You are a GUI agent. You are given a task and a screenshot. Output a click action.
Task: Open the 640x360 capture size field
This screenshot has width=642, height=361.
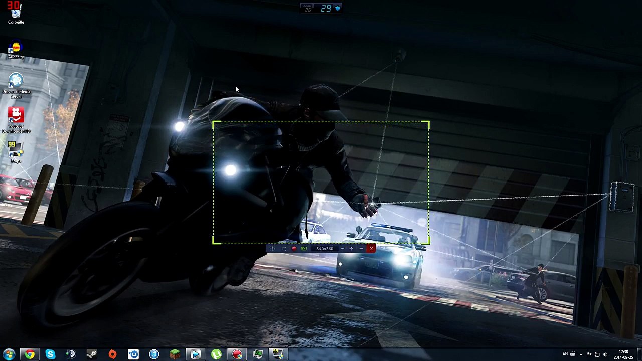(325, 249)
